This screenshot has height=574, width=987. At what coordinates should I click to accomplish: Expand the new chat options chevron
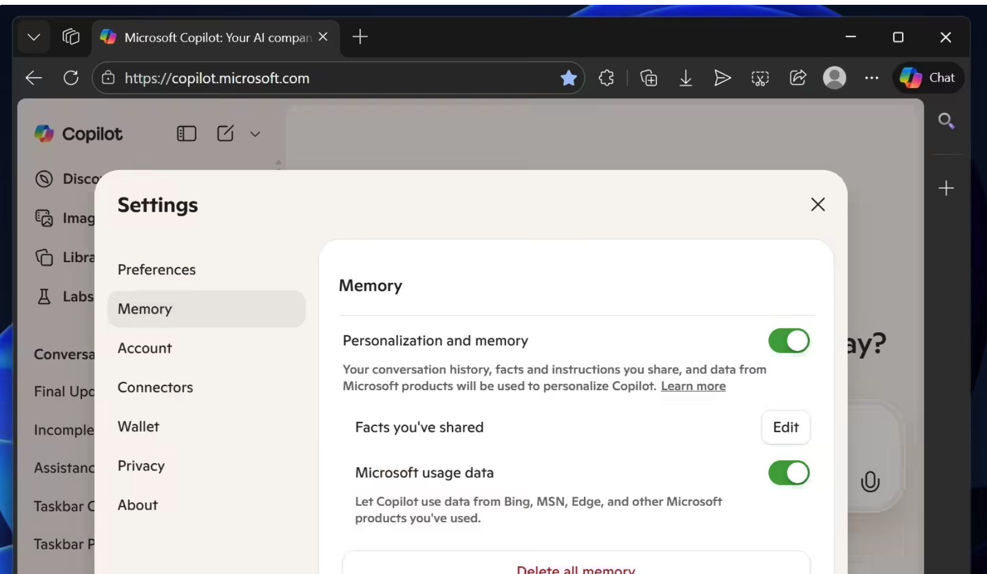[x=255, y=134]
